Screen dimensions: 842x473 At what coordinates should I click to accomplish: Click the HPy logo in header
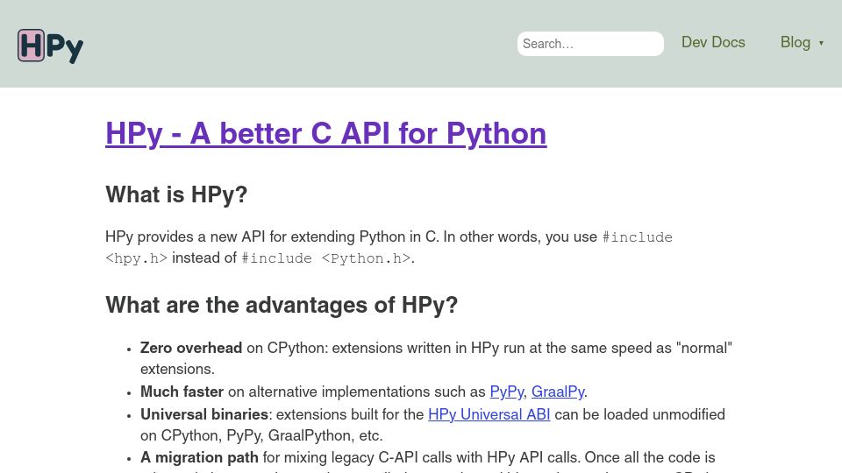pyautogui.click(x=51, y=46)
